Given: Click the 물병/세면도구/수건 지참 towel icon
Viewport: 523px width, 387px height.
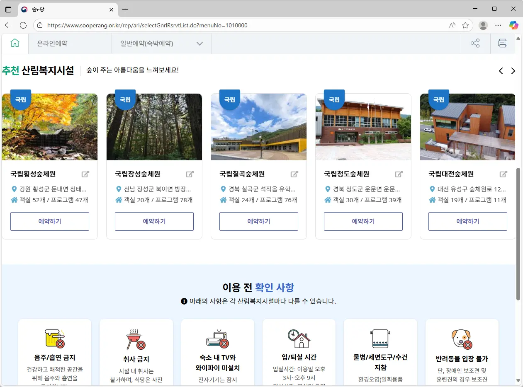Looking at the screenshot, I should point(380,338).
